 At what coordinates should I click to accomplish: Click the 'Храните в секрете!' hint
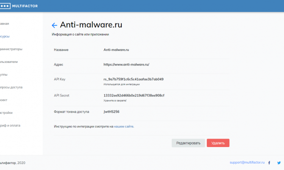coord(115,100)
